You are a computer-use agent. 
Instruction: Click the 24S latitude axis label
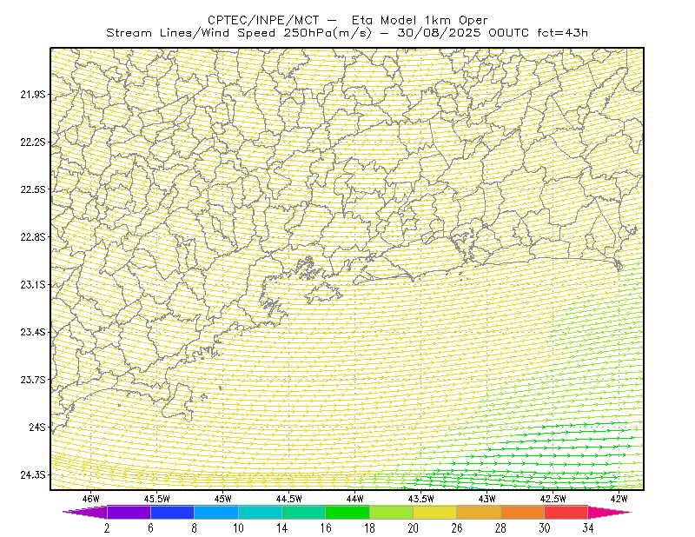pyautogui.click(x=37, y=427)
